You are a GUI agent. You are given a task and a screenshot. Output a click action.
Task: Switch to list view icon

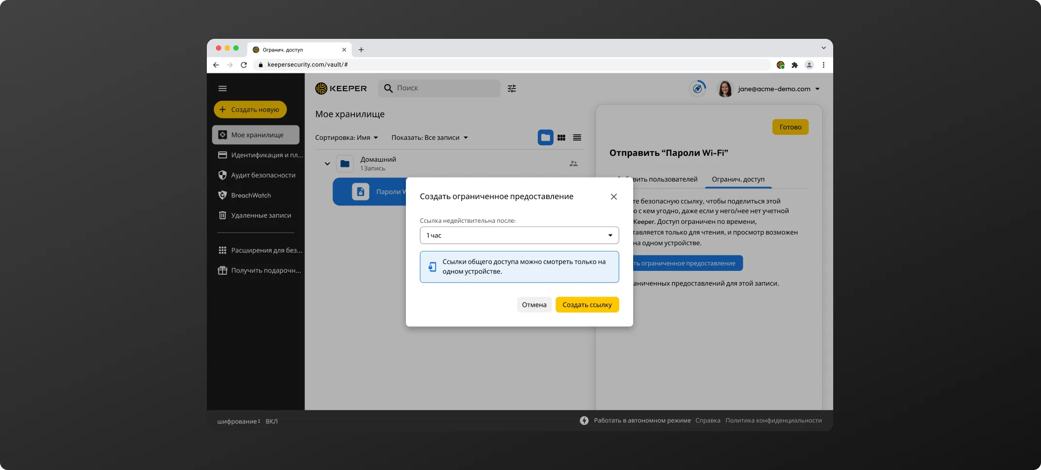tap(577, 138)
